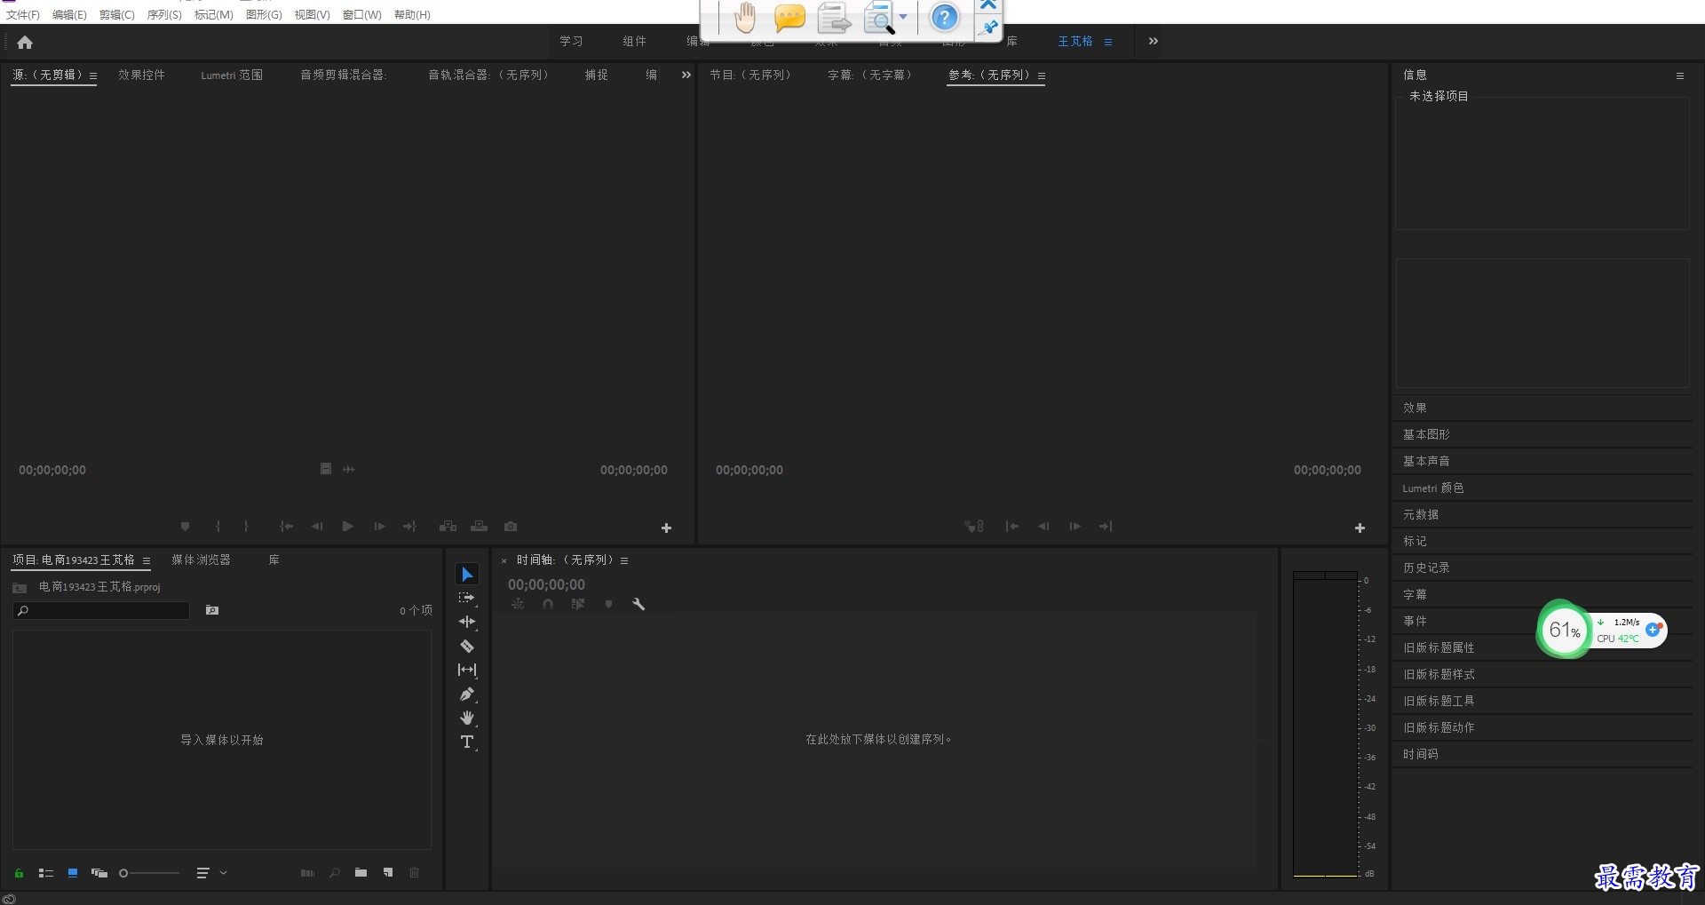The height and width of the screenshot is (905, 1705).
Task: Add marker in source monitor
Action: pos(185,527)
